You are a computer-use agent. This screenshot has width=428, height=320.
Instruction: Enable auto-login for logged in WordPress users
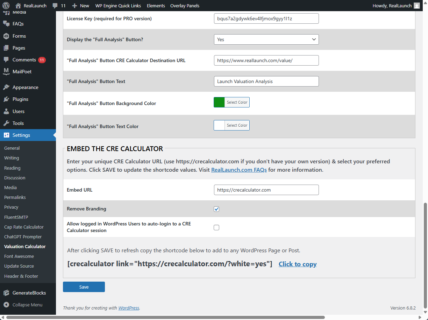[x=216, y=228]
